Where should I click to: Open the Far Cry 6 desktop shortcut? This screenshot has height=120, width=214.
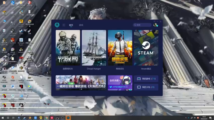[13, 41]
